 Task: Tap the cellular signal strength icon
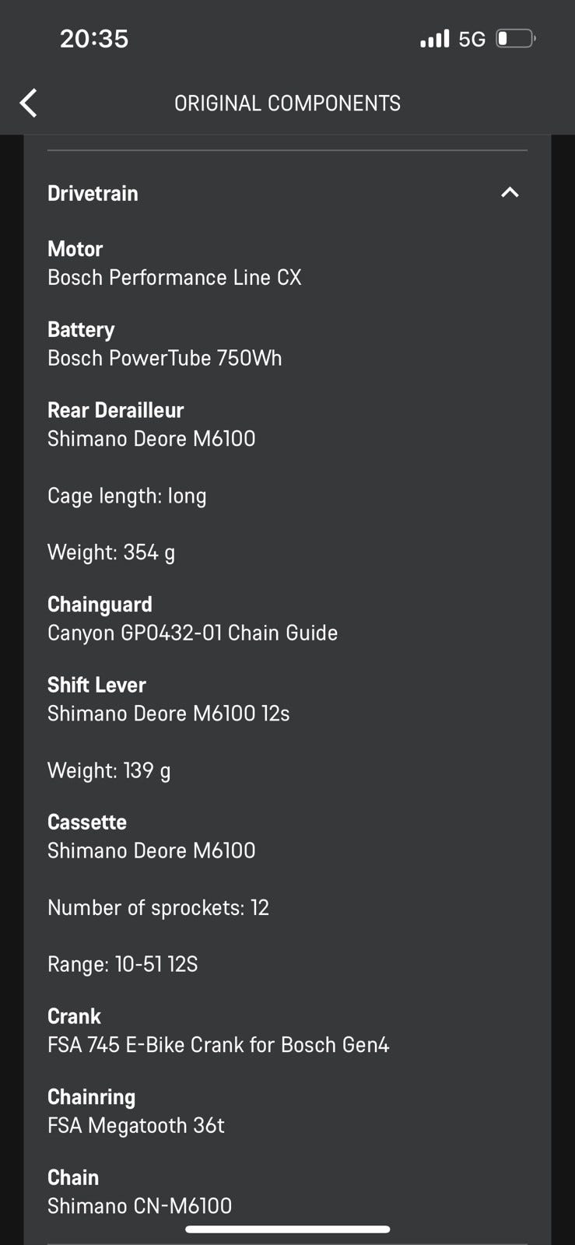[434, 38]
